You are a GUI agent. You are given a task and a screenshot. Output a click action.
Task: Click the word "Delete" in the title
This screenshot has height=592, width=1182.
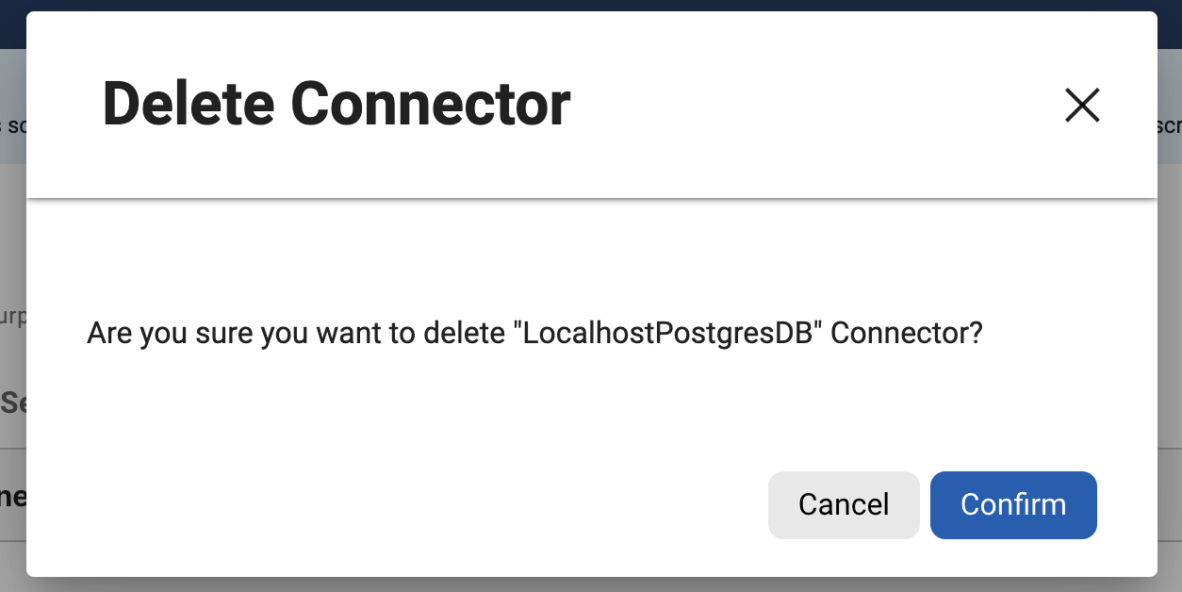coord(188,104)
